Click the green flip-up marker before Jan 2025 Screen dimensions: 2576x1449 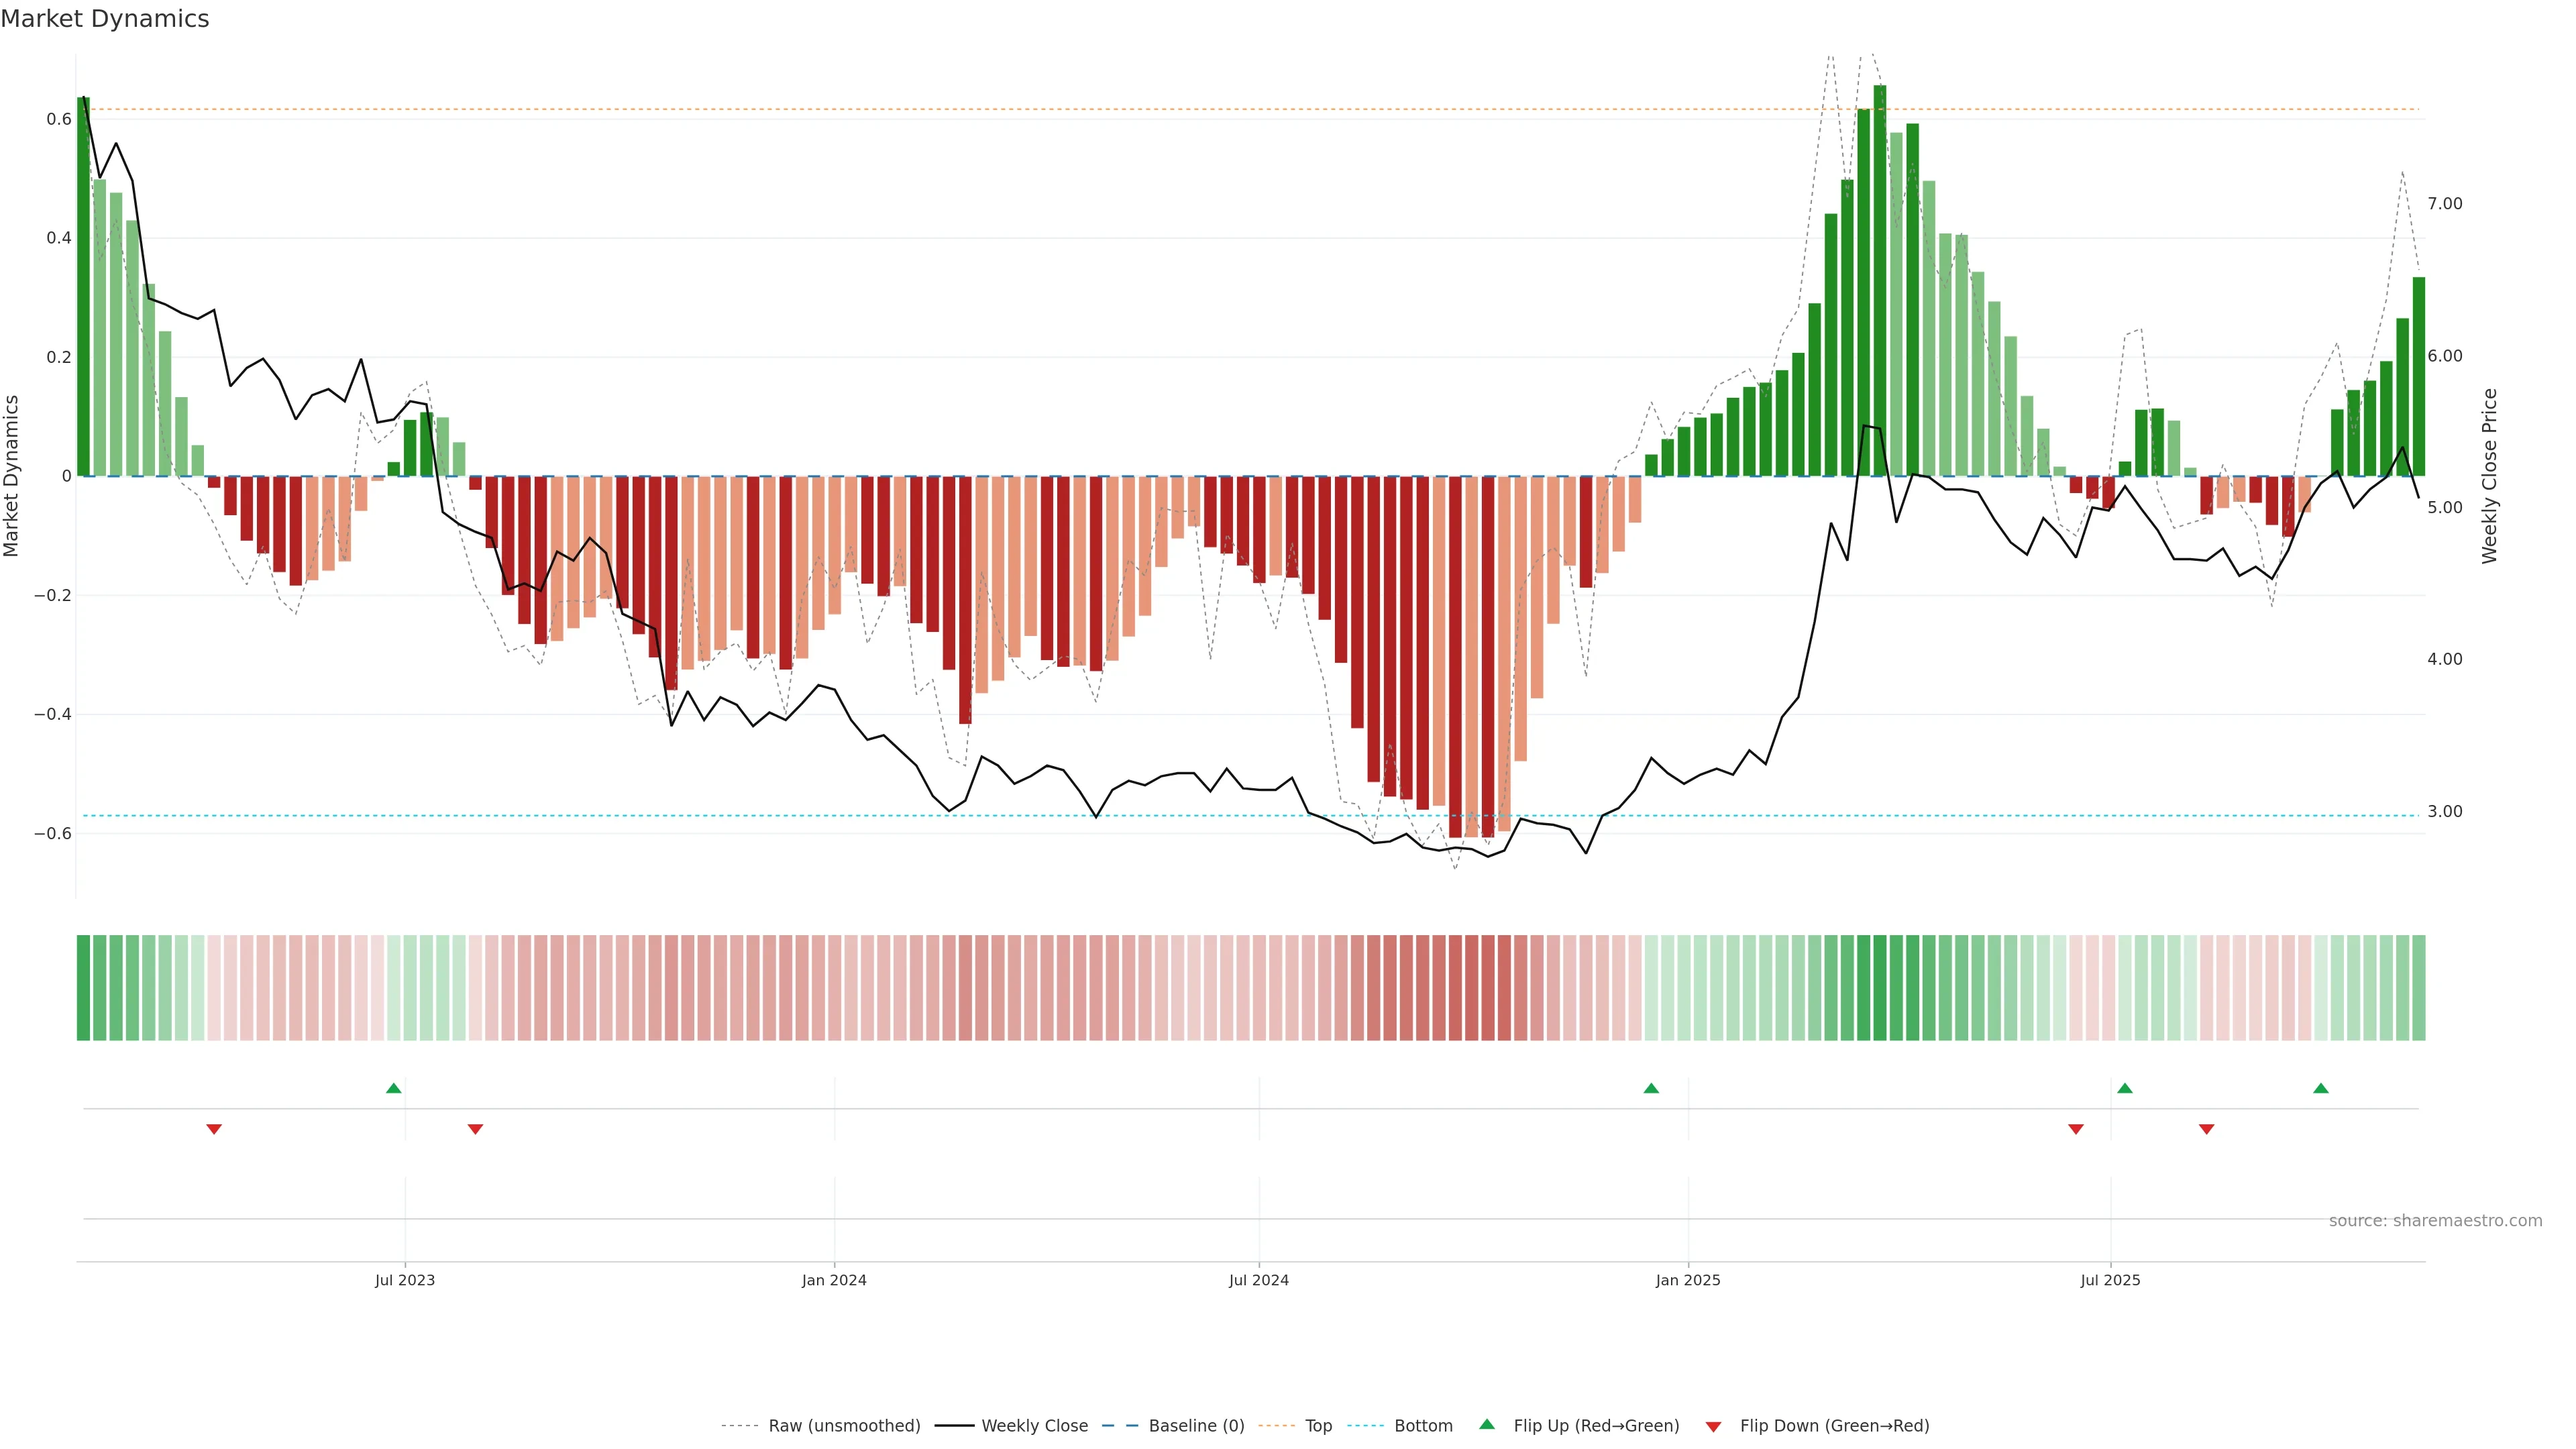1651,1088
